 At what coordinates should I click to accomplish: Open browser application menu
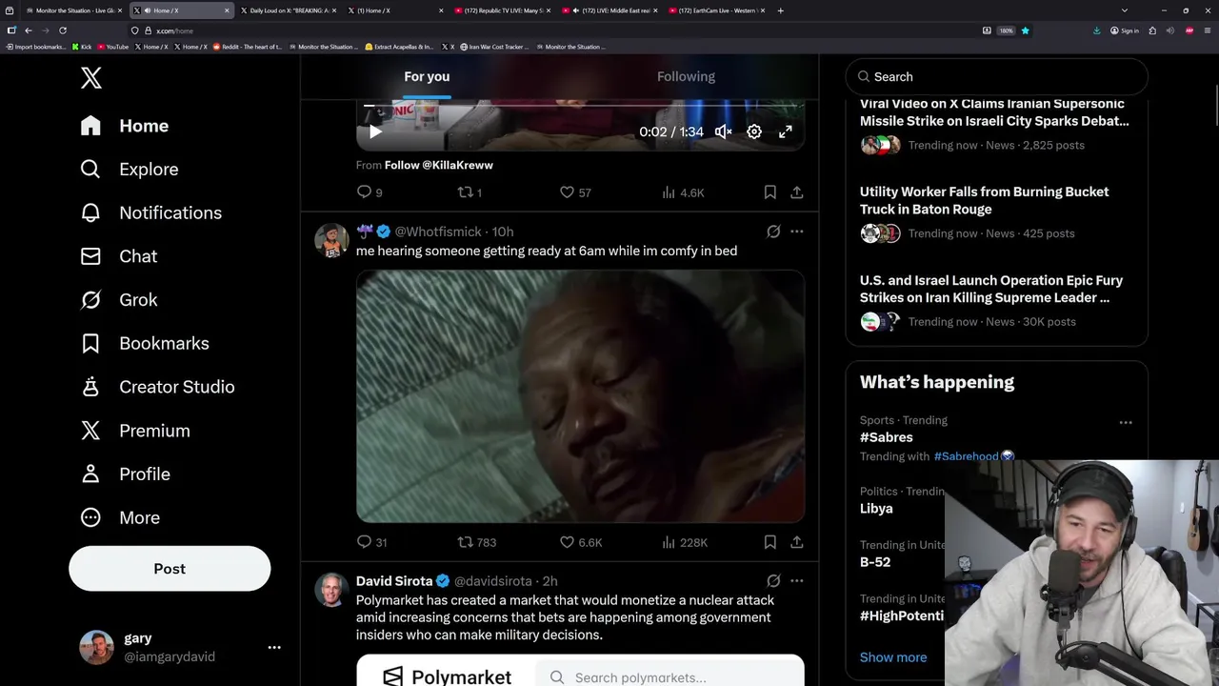coord(1206,30)
